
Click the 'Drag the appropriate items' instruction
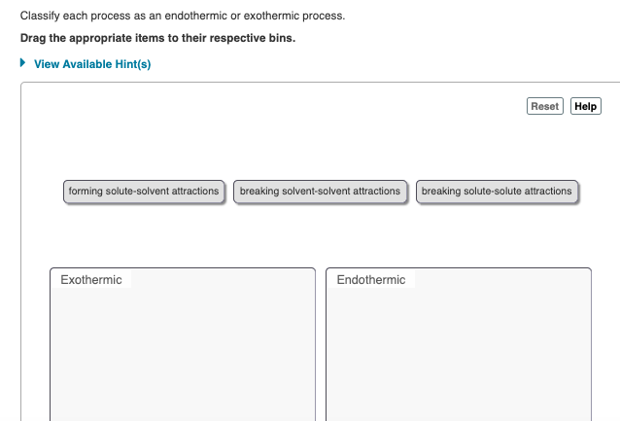(x=157, y=38)
